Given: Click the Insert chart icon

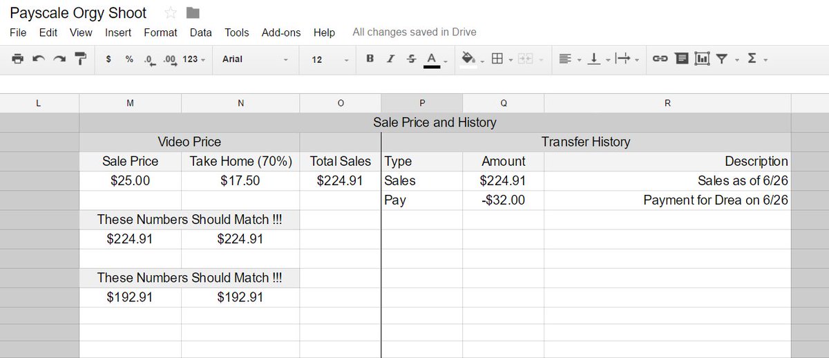Looking at the screenshot, I should click(x=702, y=59).
